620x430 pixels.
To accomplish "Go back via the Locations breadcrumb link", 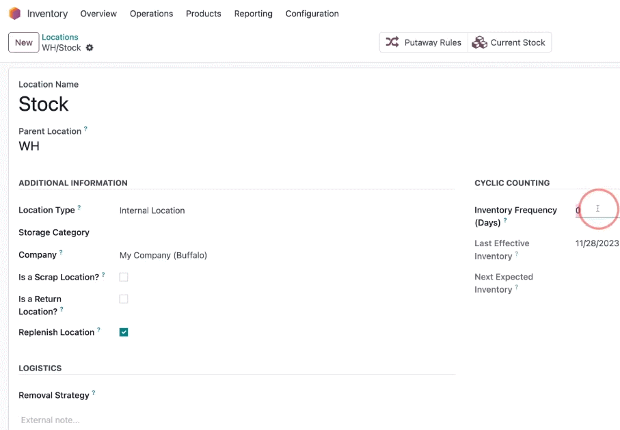I will click(x=60, y=37).
